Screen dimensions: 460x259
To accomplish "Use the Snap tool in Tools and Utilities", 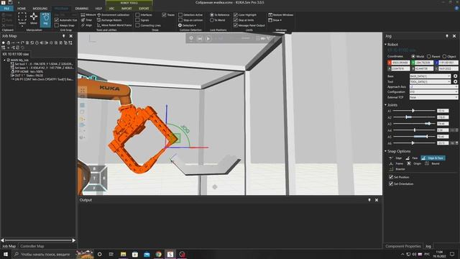I will point(86,20).
